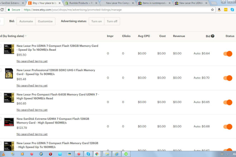Switch to the New Lexar Pro Comp tab

pos(117,3)
